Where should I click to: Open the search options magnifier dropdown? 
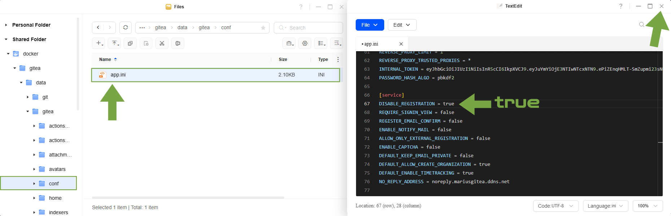click(x=282, y=28)
